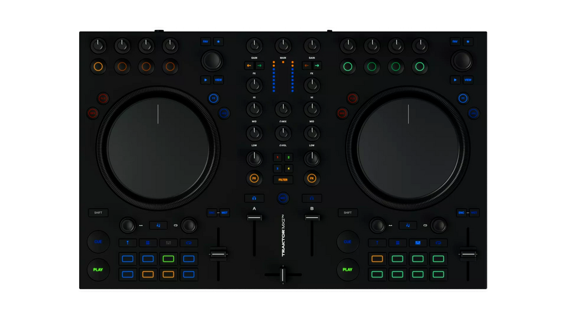Click the left deck VIEW button
The height and width of the screenshot is (319, 567).
point(218,80)
